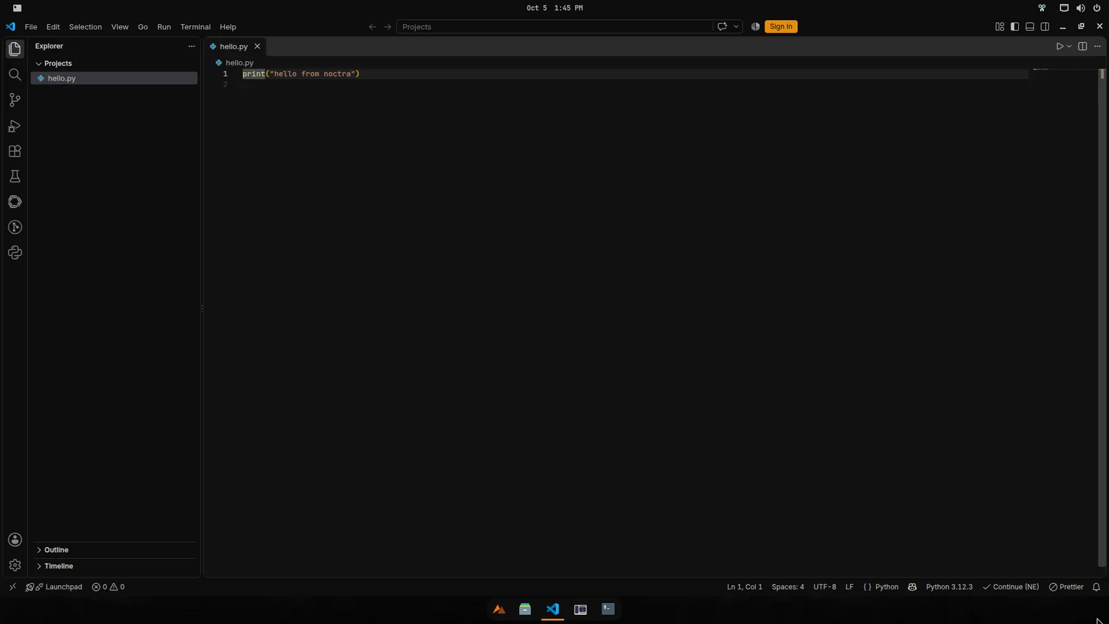Open the chat dropdown chevron
1109x624 pixels.
click(736, 27)
